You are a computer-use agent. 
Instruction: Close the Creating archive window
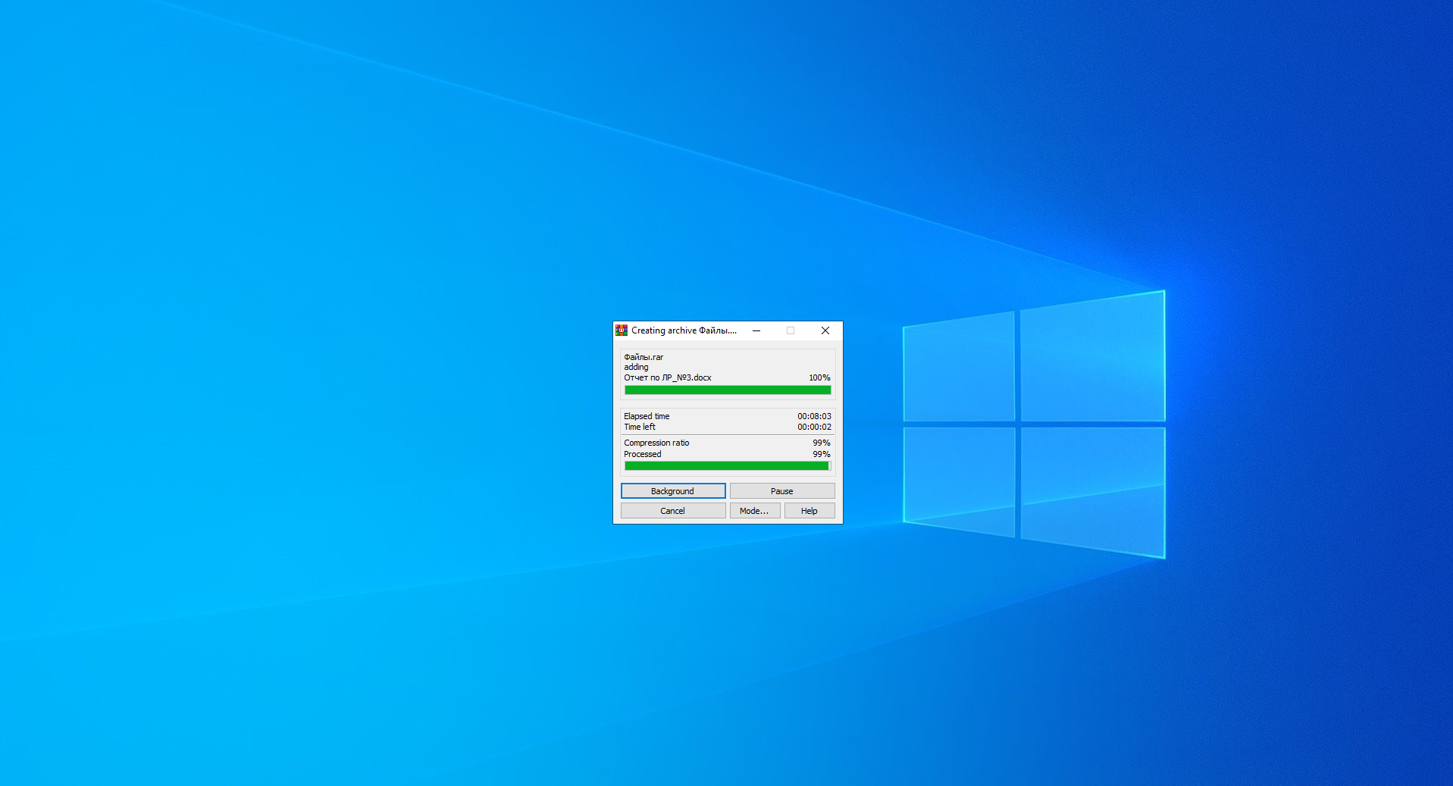coord(825,330)
